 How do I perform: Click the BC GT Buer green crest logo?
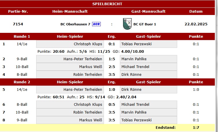click(127, 24)
